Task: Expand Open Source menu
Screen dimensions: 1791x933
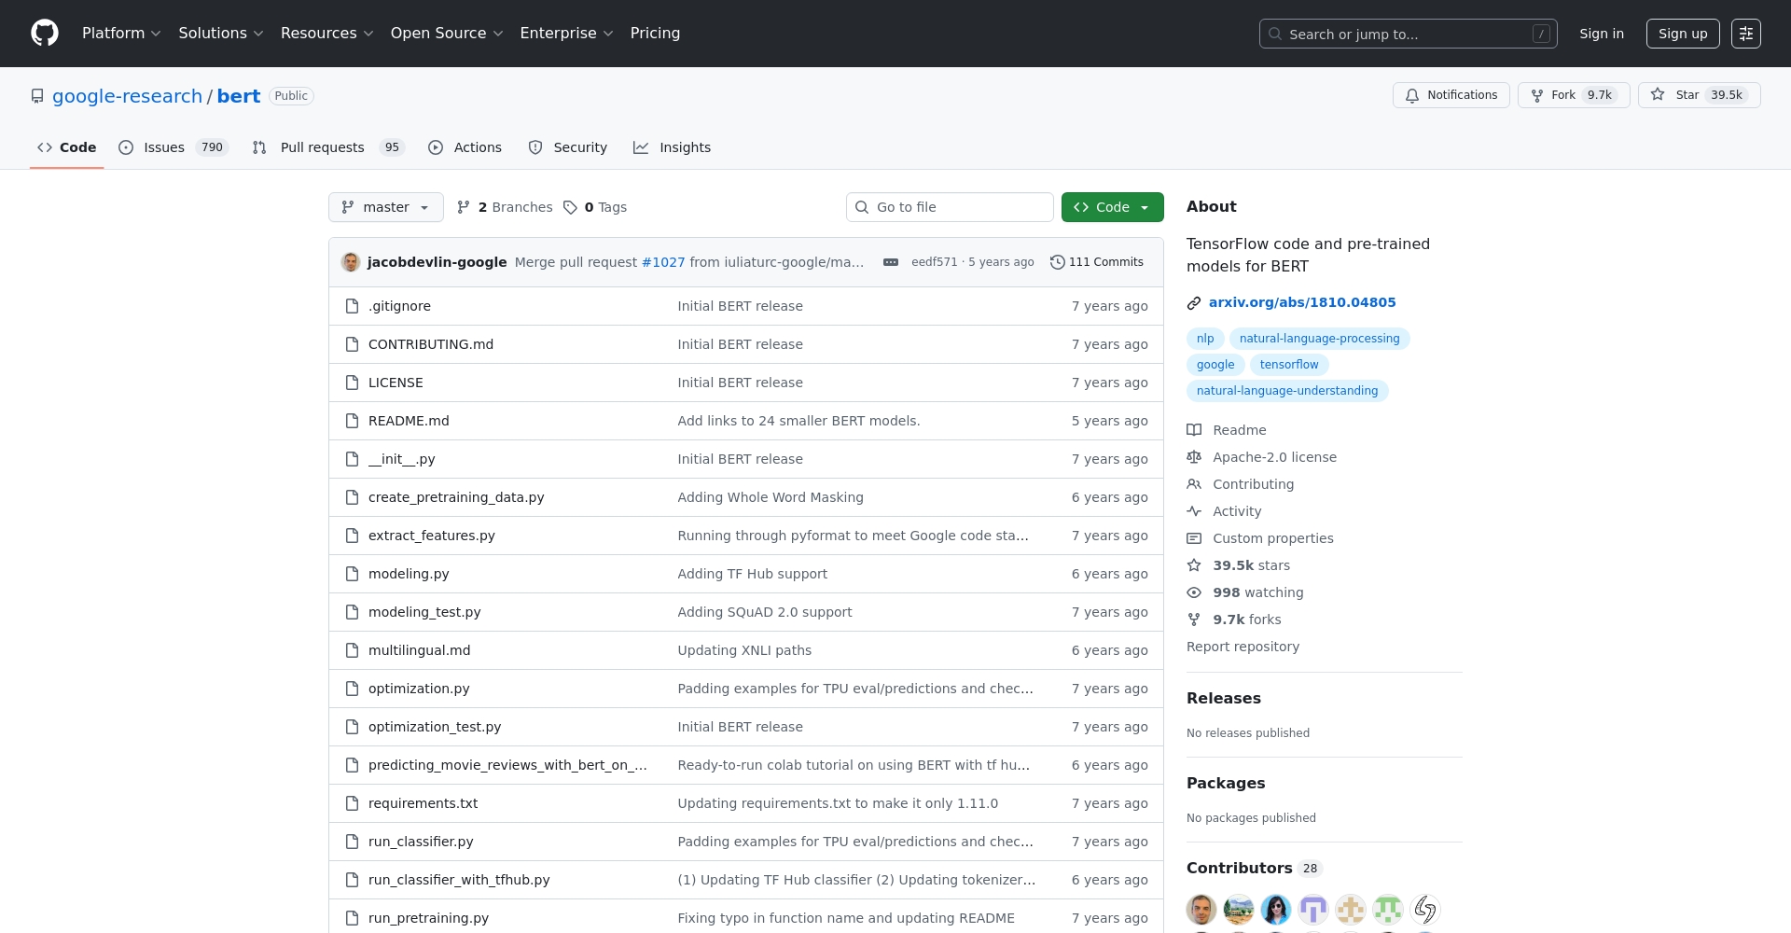Action: pyautogui.click(x=447, y=34)
